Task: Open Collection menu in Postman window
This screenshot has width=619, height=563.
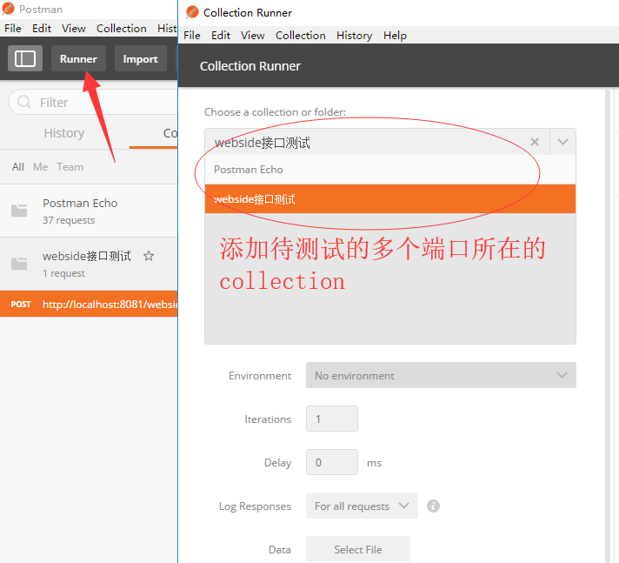Action: click(122, 29)
